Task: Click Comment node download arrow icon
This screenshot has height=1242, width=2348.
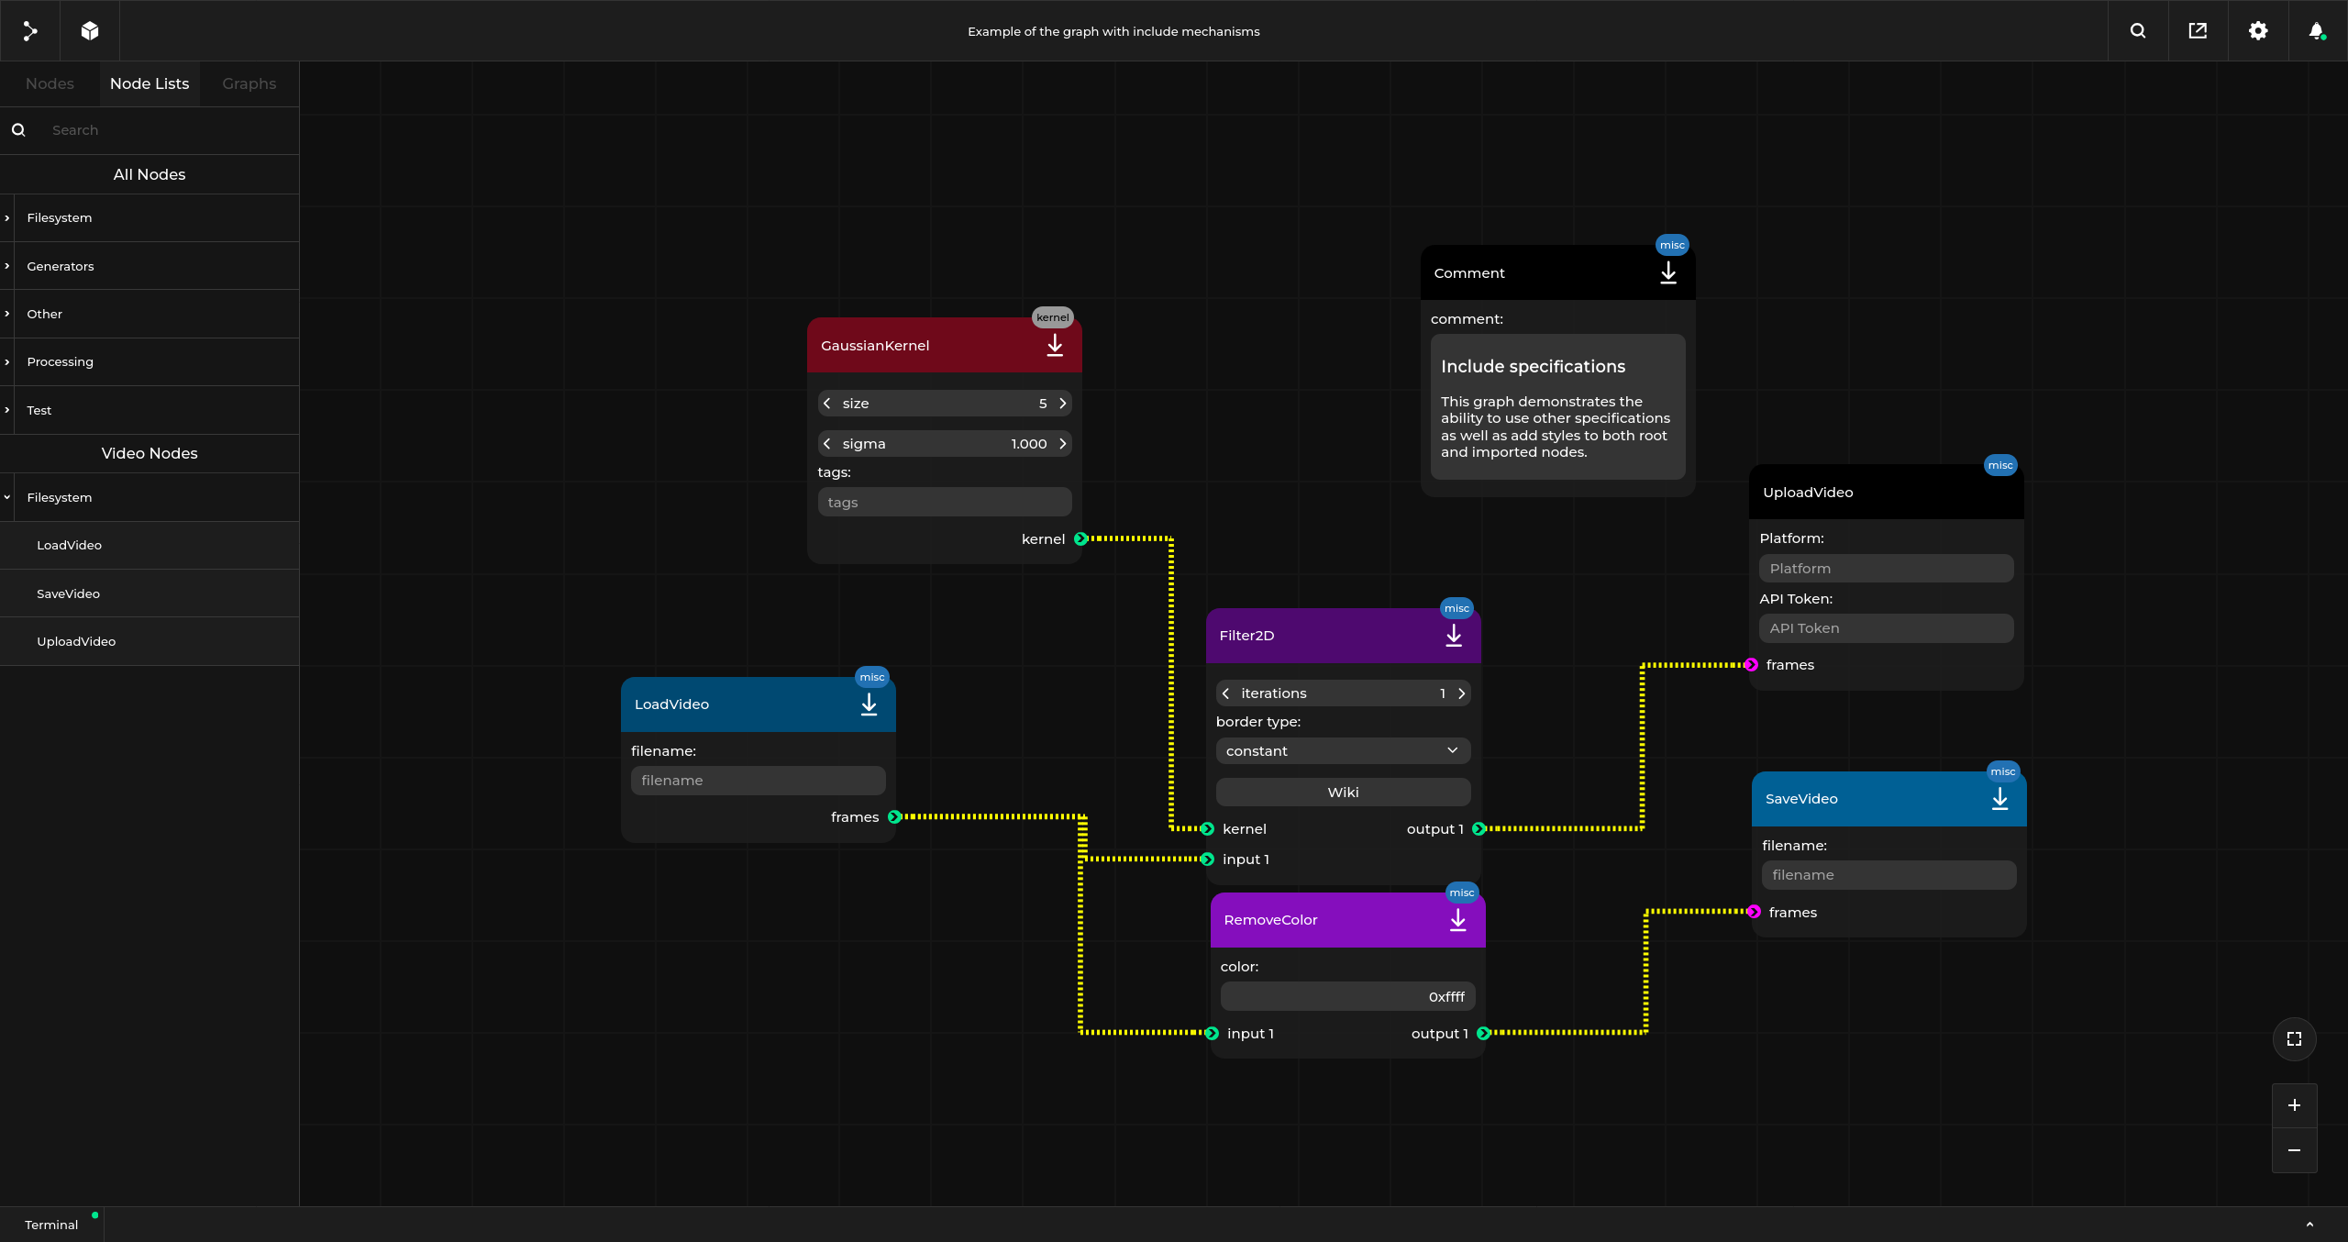Action: click(1668, 273)
